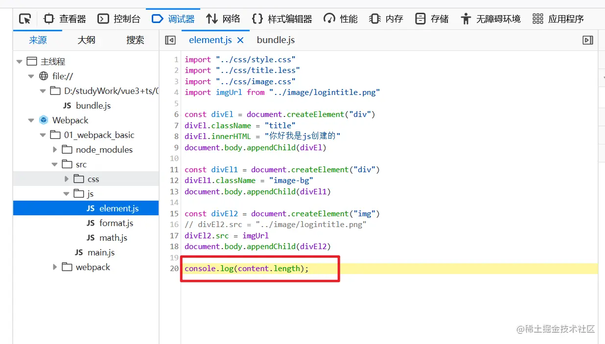Switch to the 搜索 search sub-tab
Image resolution: width=605 pixels, height=344 pixels.
click(x=135, y=40)
